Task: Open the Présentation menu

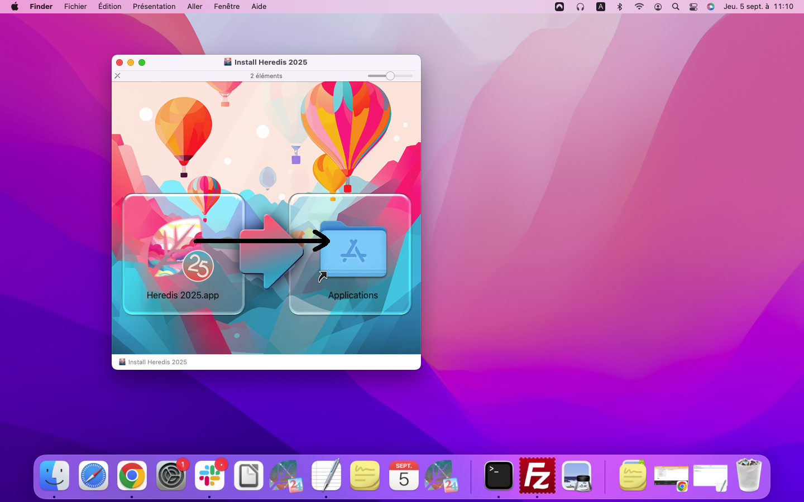Action: [154, 7]
